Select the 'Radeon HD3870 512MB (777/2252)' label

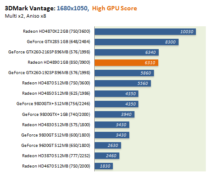coord(56,156)
